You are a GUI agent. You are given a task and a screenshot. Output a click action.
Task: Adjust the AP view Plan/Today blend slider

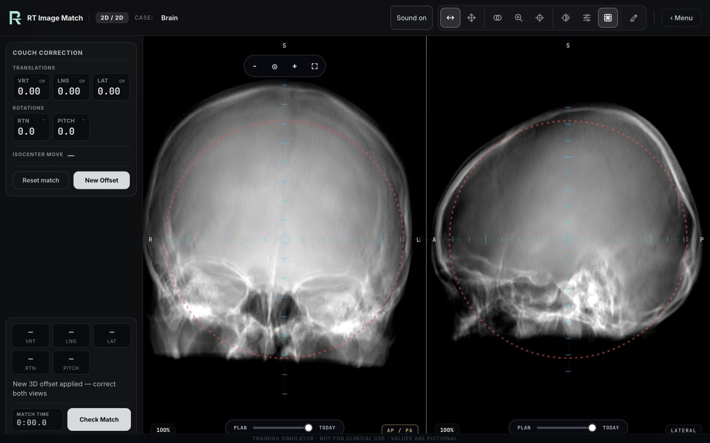point(283,427)
